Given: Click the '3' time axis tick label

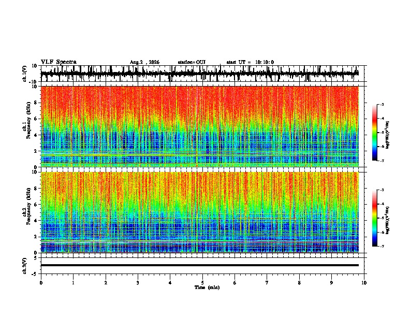Looking at the screenshot, I should point(138,283).
